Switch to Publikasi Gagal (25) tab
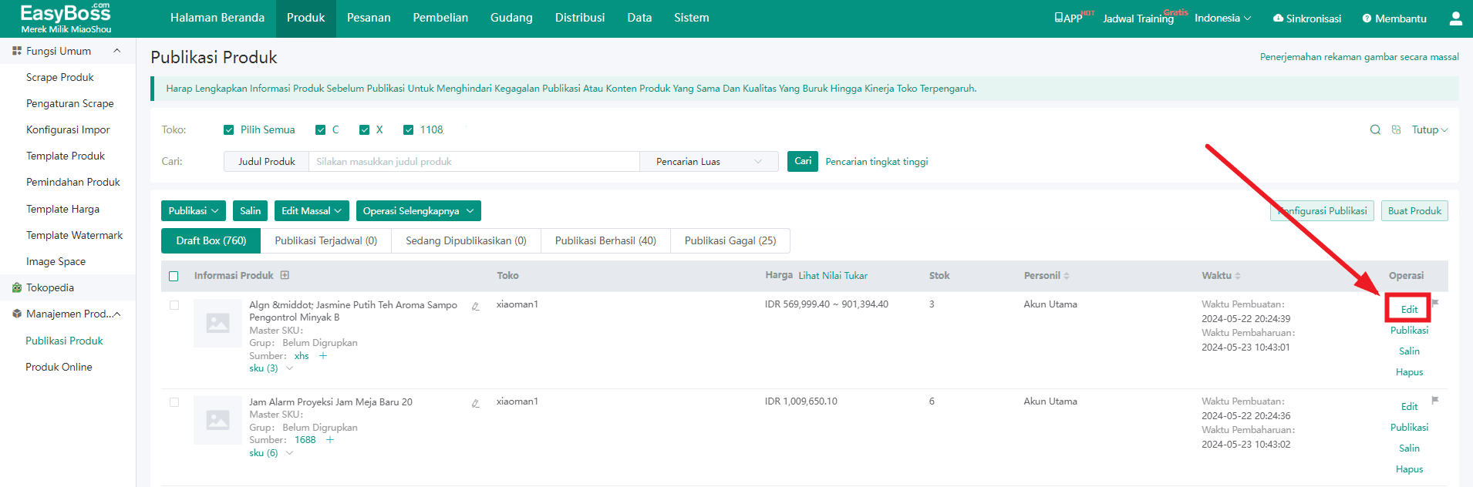 point(730,240)
